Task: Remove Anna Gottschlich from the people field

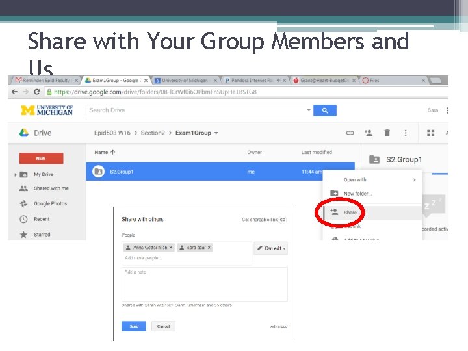Action: pos(171,248)
